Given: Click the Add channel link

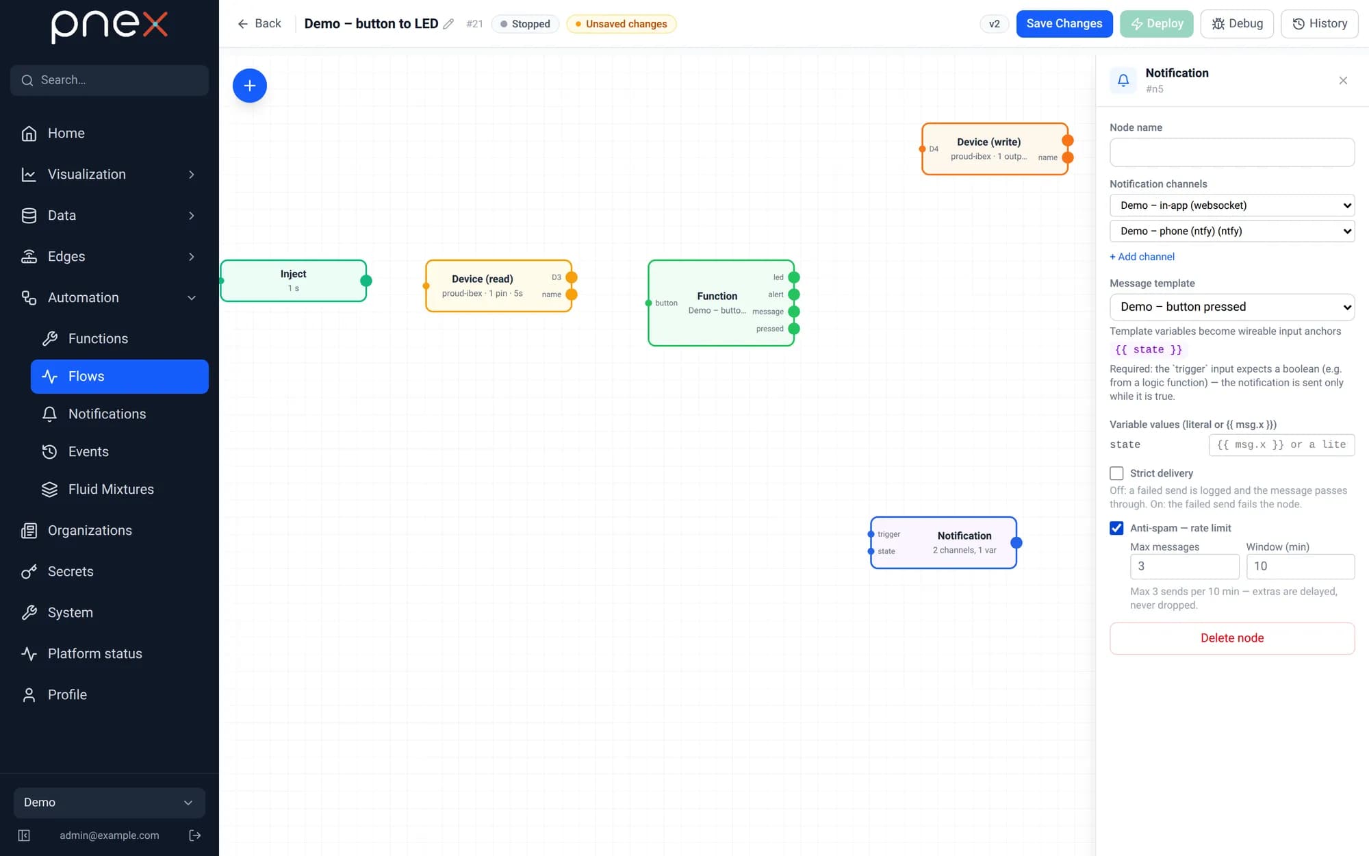Looking at the screenshot, I should click(1142, 257).
